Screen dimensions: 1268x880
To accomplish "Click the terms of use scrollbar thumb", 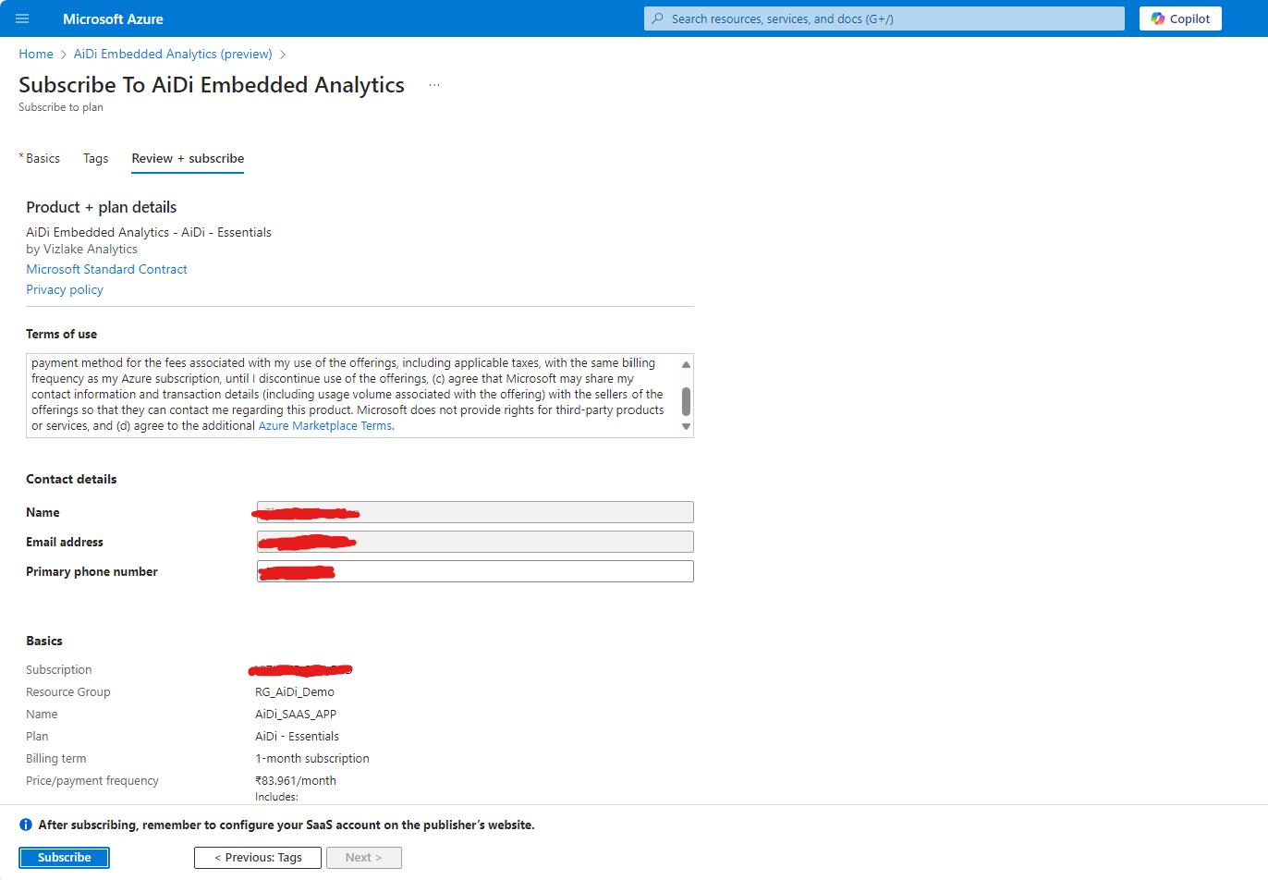I will click(x=686, y=401).
